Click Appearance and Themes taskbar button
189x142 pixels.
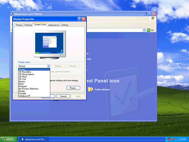point(34,139)
